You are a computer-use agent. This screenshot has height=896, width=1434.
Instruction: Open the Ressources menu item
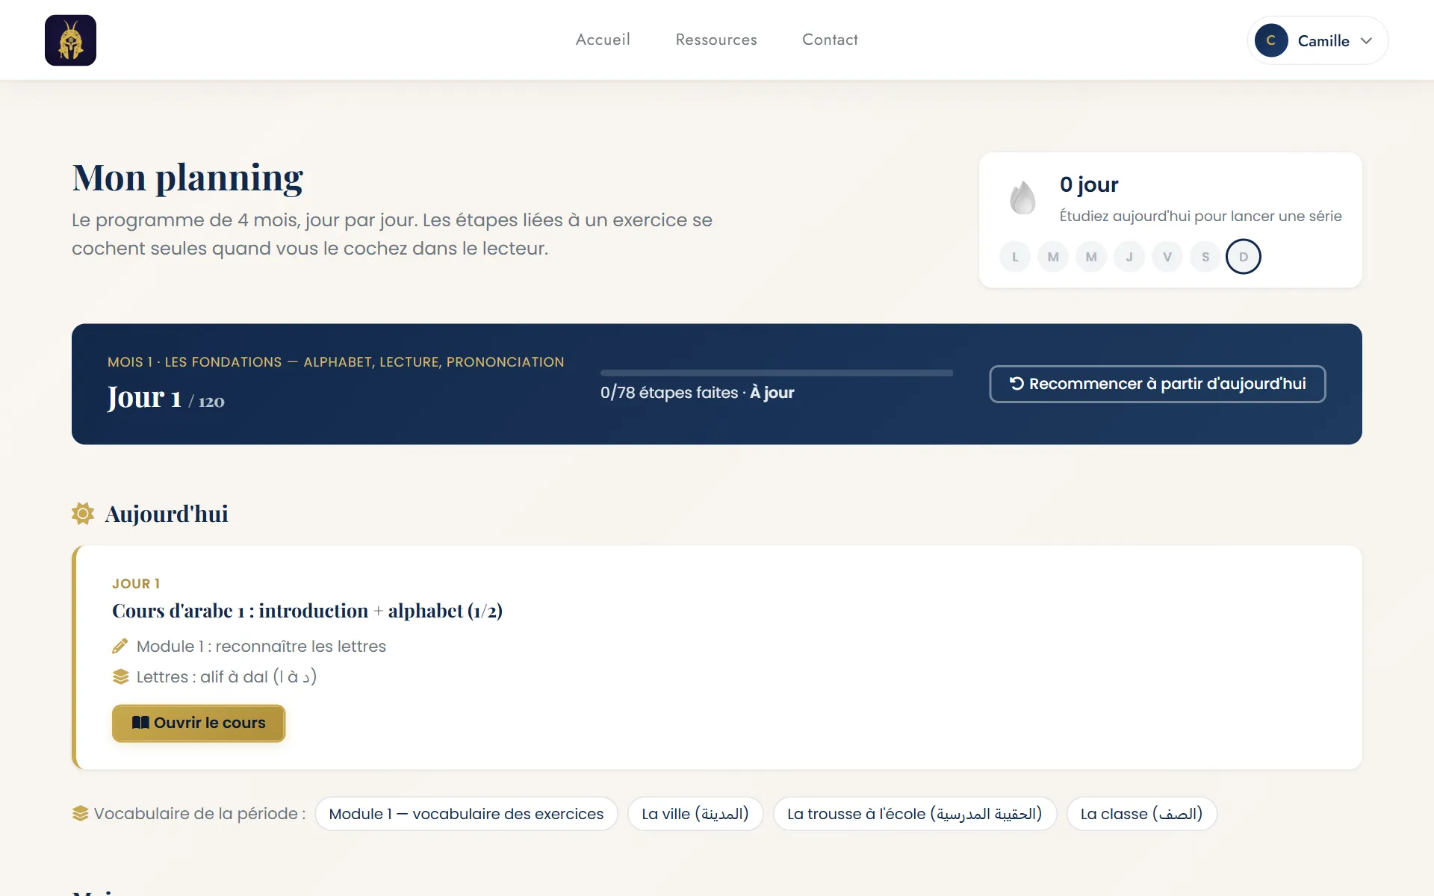click(716, 40)
